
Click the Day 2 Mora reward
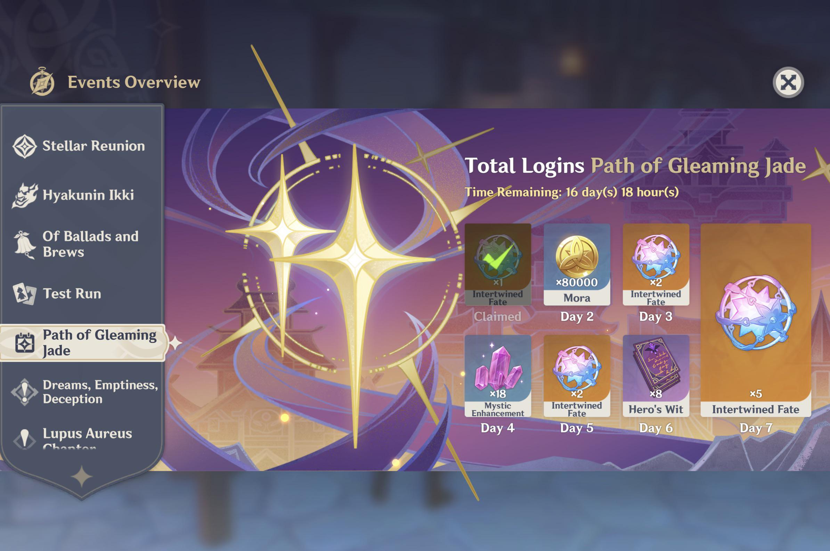[x=577, y=264]
